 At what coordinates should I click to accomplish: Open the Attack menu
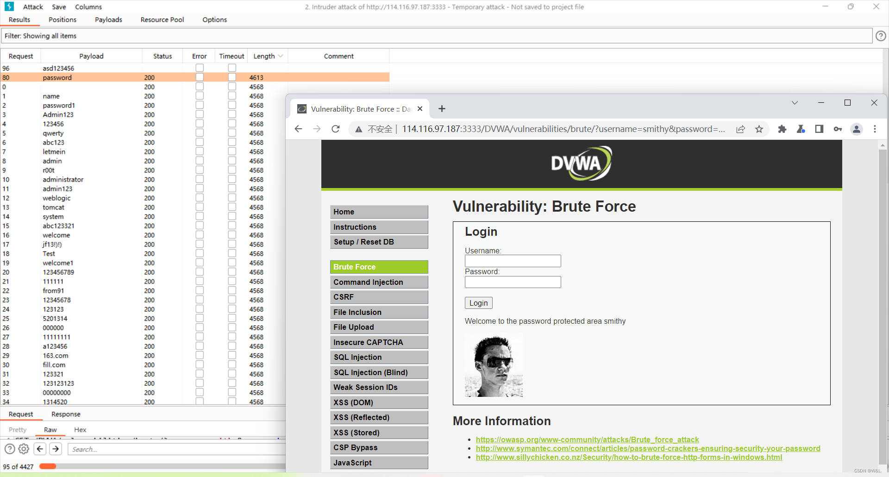coord(33,7)
